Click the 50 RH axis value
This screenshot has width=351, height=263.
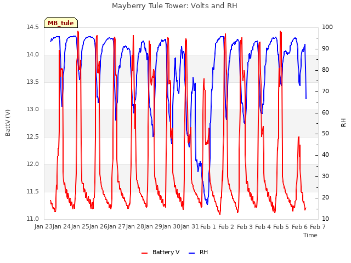[x=325, y=134]
